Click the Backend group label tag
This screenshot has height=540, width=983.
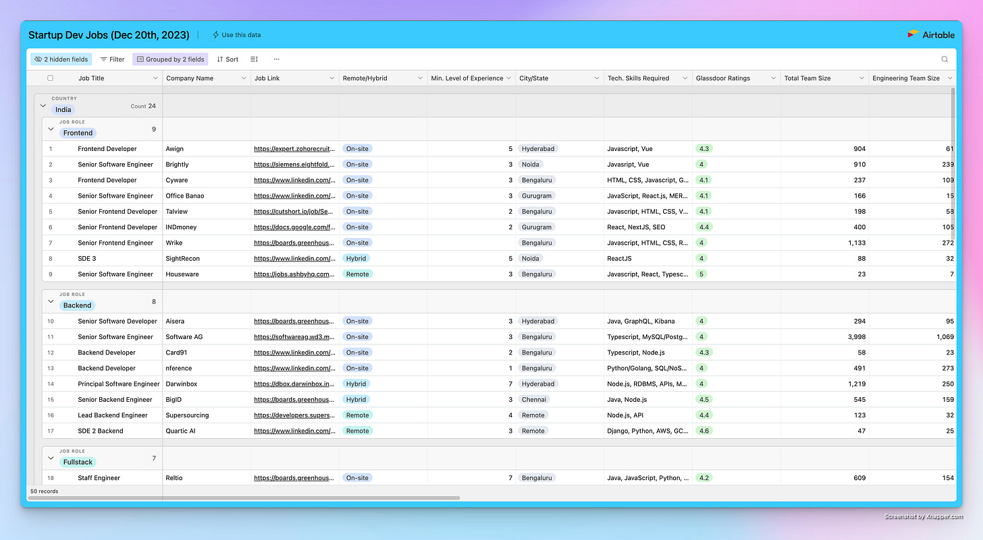[77, 305]
